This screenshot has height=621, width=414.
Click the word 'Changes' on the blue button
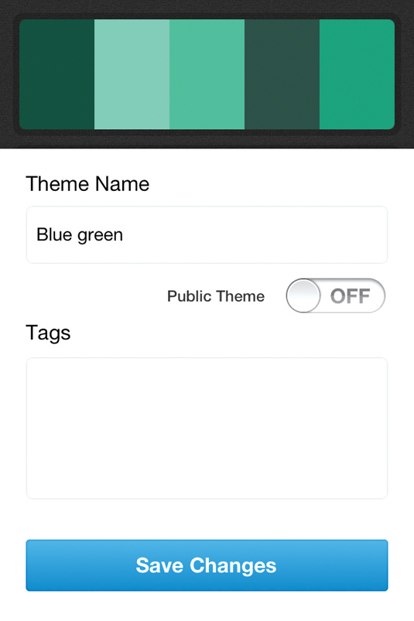233,565
